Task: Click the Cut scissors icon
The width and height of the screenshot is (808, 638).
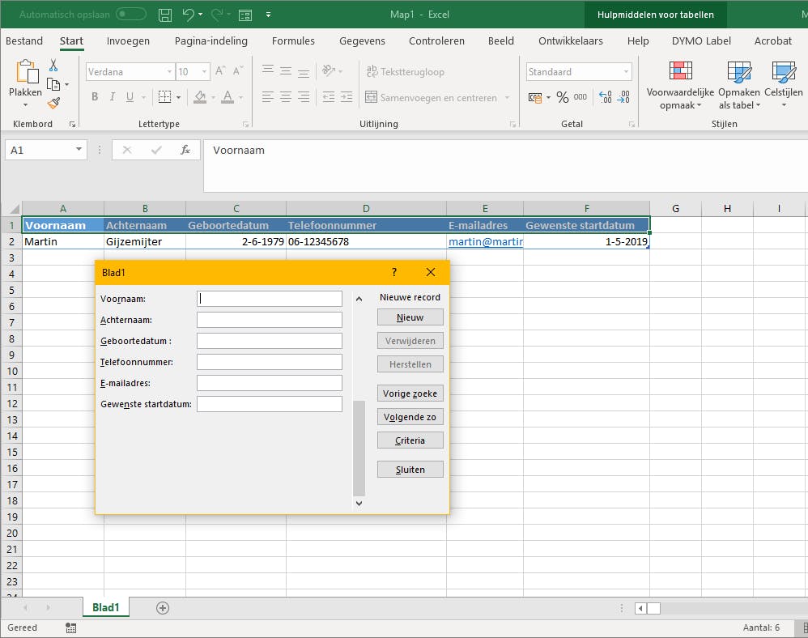Action: click(x=53, y=66)
